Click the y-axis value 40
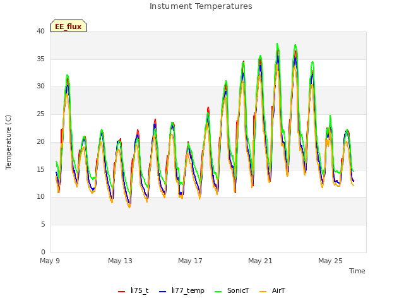 click(40, 32)
